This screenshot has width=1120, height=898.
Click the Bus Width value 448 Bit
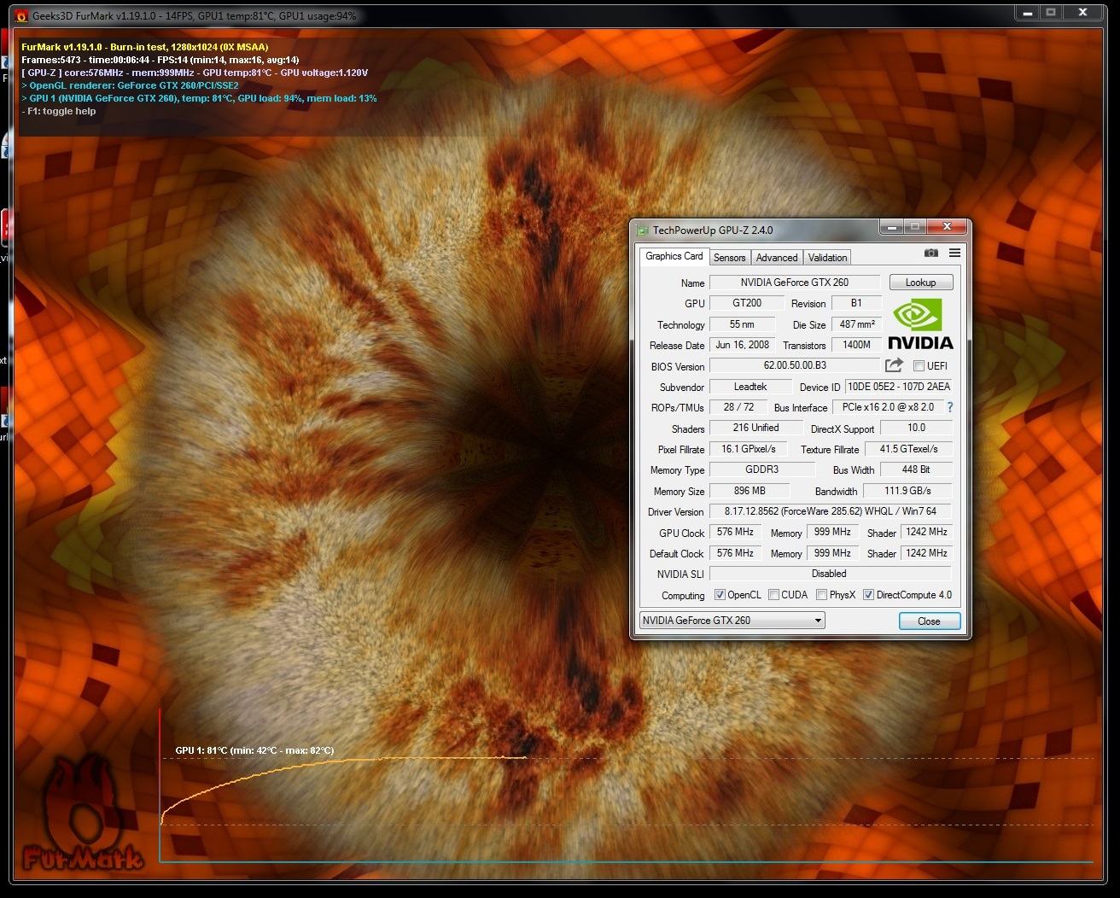click(x=915, y=469)
